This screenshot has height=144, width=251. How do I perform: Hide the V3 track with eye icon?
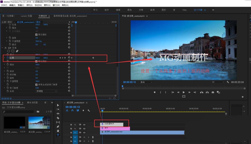point(84,125)
